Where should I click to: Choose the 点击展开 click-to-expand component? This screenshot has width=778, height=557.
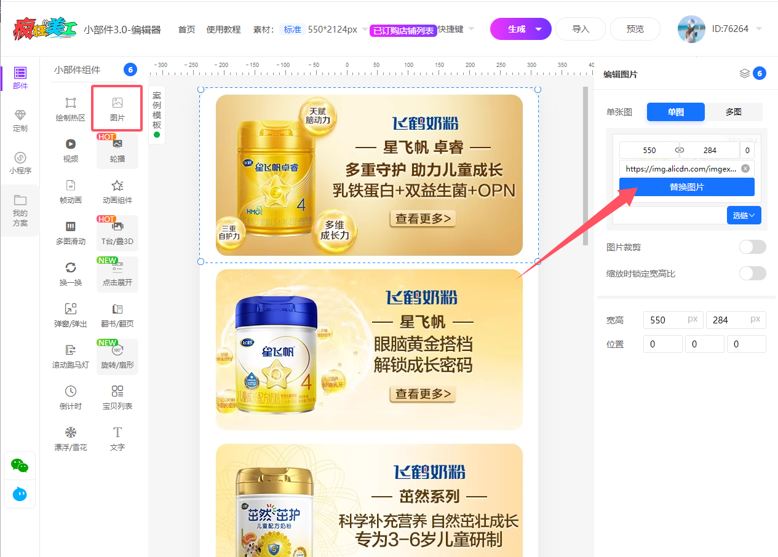pyautogui.click(x=117, y=273)
